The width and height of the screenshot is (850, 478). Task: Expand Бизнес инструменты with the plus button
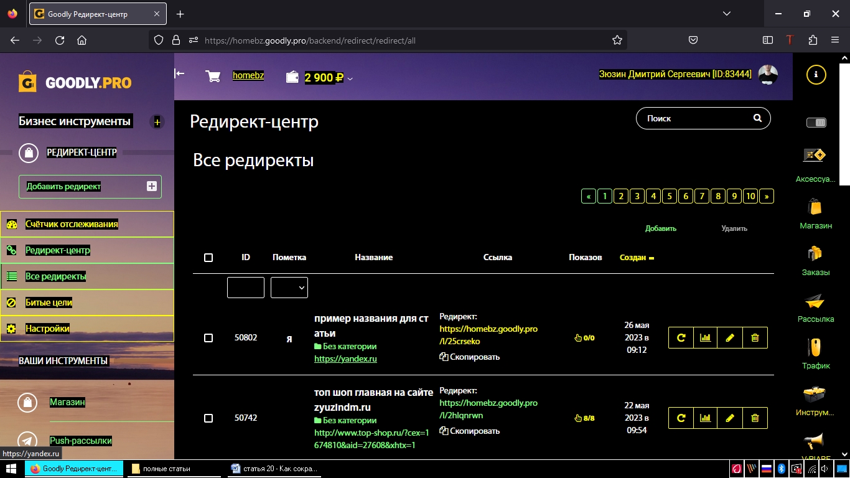(x=157, y=122)
